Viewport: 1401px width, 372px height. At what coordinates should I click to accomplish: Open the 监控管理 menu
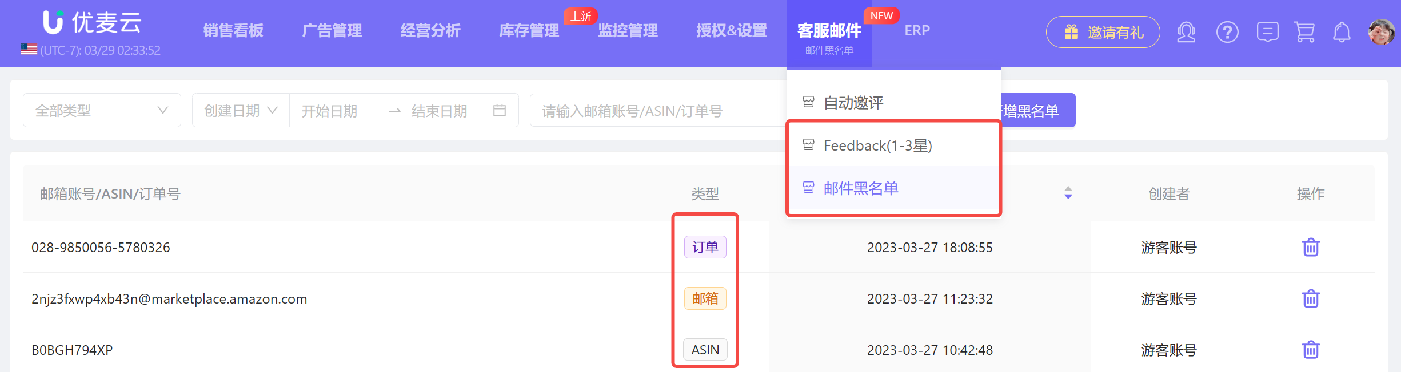(x=628, y=30)
